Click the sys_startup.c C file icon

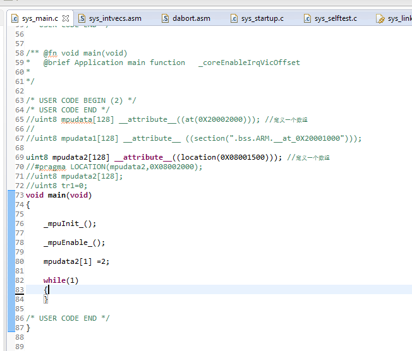tap(234, 18)
